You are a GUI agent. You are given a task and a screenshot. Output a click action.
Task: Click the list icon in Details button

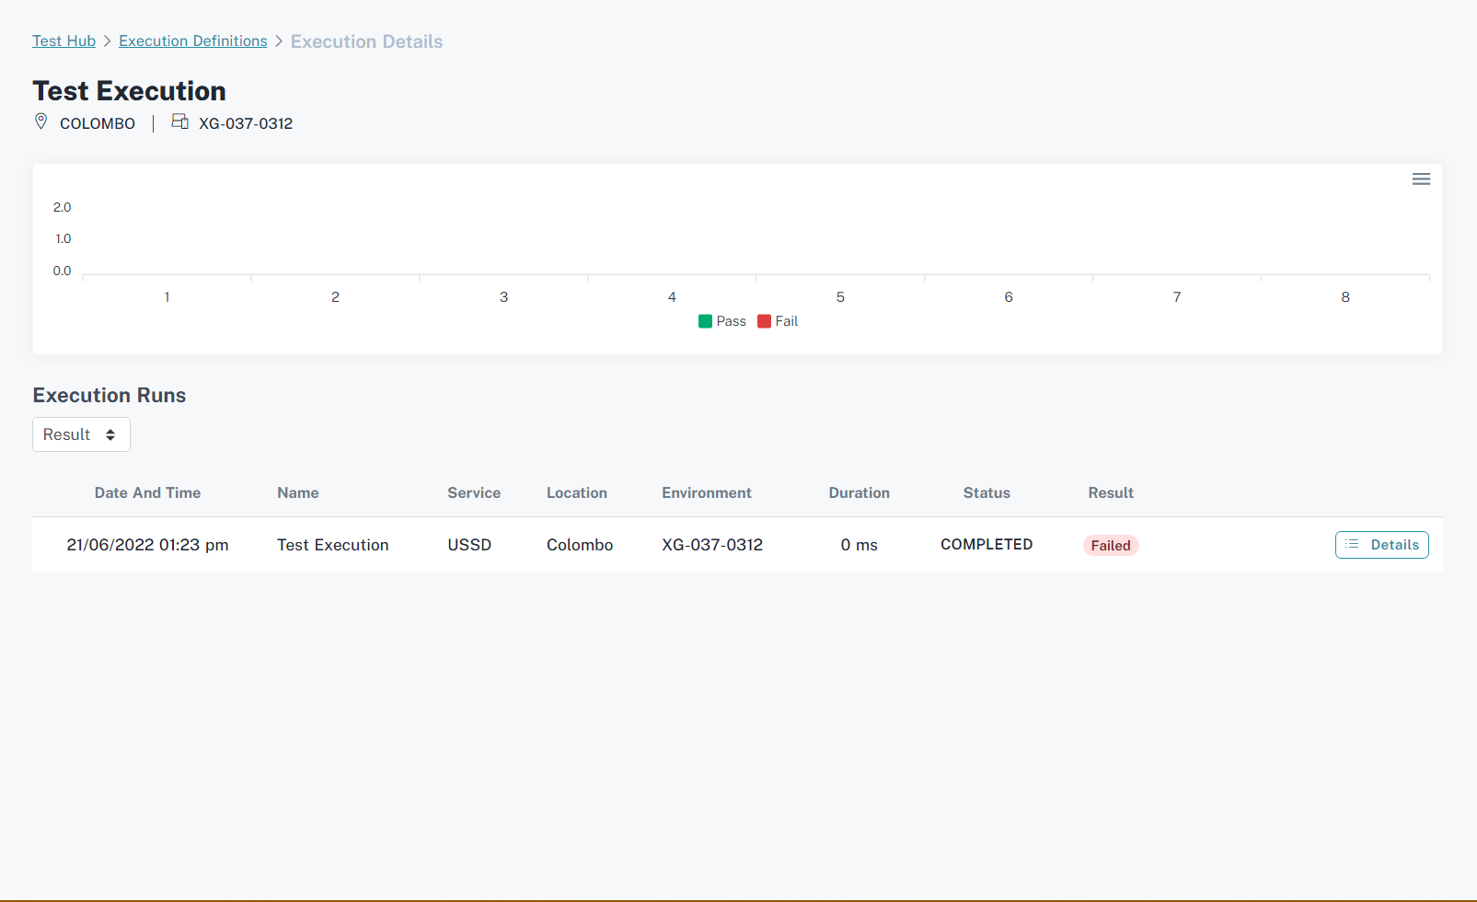coord(1352,544)
